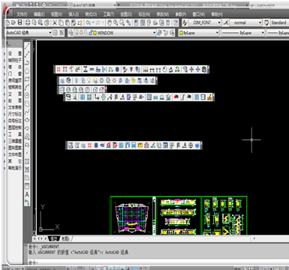Screen dimensions: 289x270
Task: Click the Copy icon in standard toolbar
Action: tap(61, 22)
